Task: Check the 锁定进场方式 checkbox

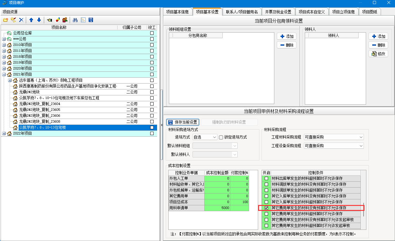Action: pos(221,137)
